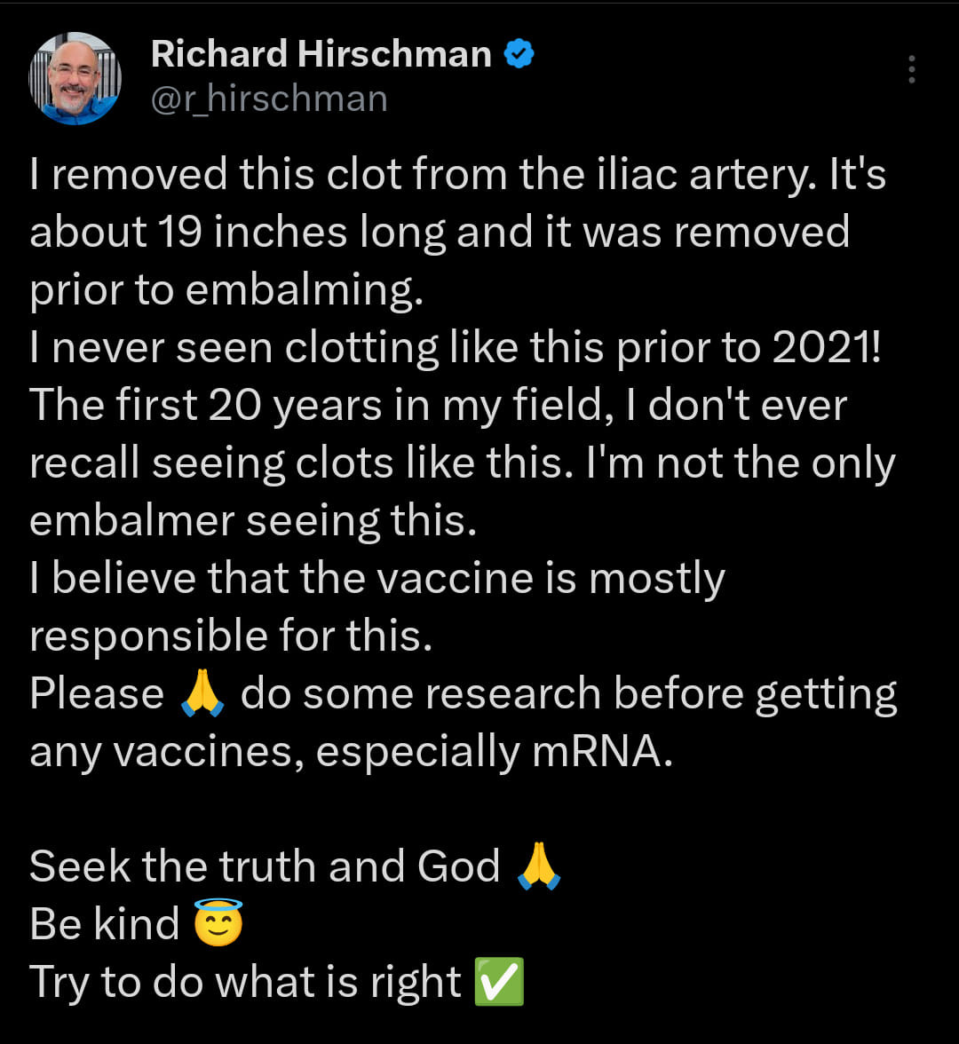The width and height of the screenshot is (959, 1044).
Task: Click the line "responsible for this."
Action: (x=231, y=637)
